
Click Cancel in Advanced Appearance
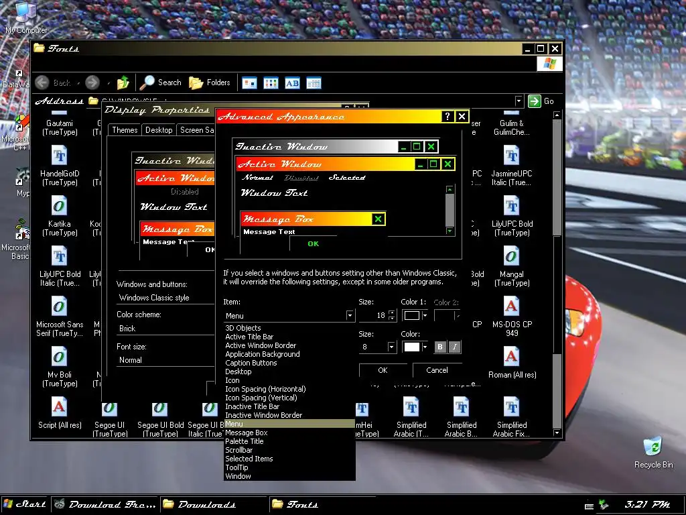(x=437, y=370)
